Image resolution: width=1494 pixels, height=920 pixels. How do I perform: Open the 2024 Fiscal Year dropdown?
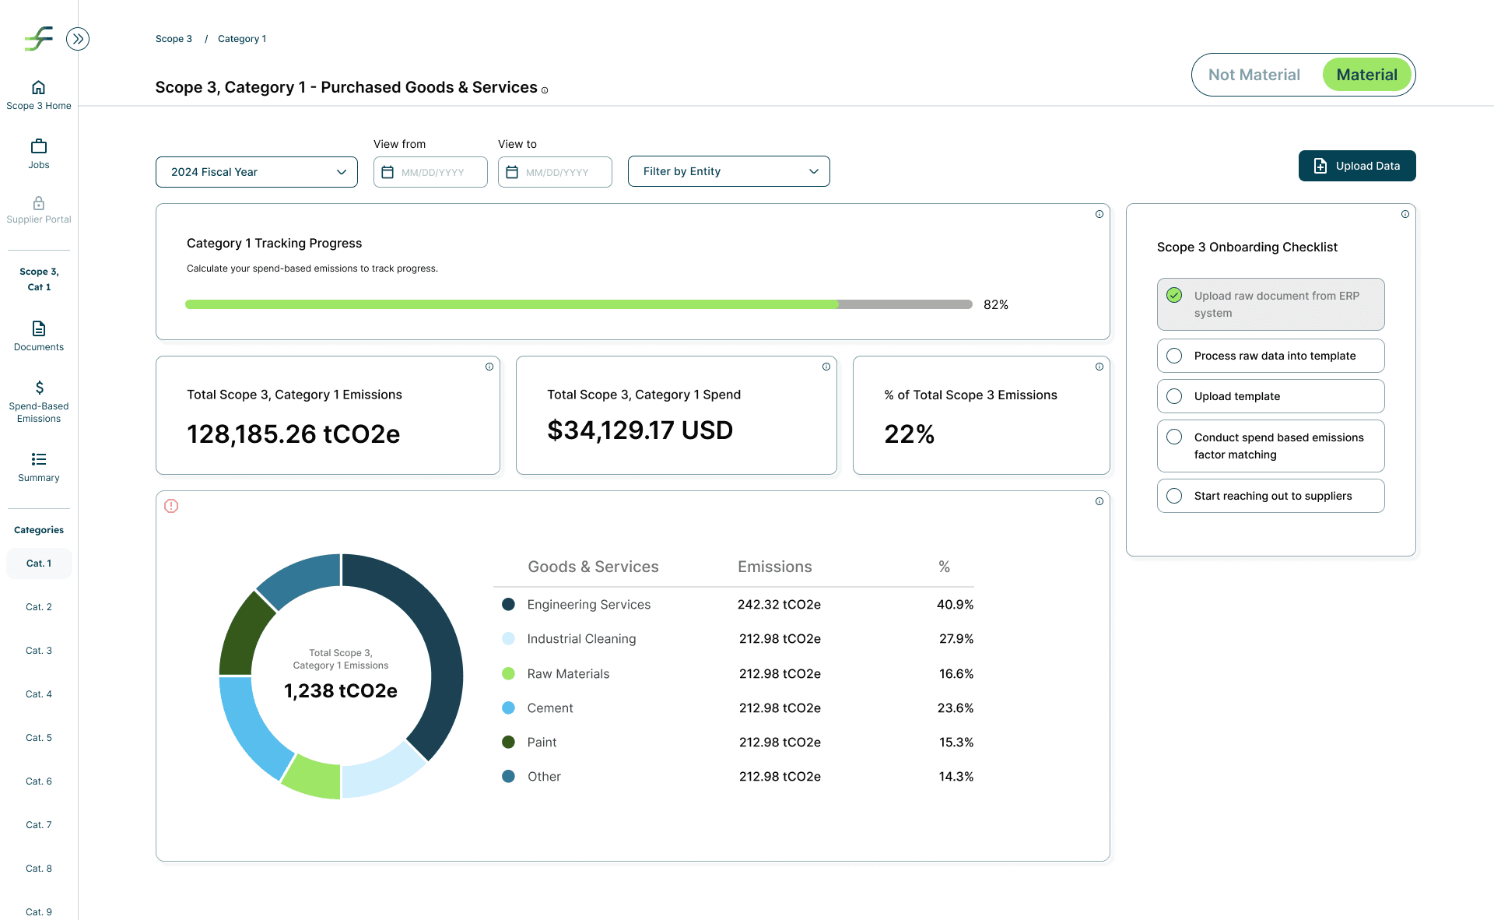click(256, 172)
